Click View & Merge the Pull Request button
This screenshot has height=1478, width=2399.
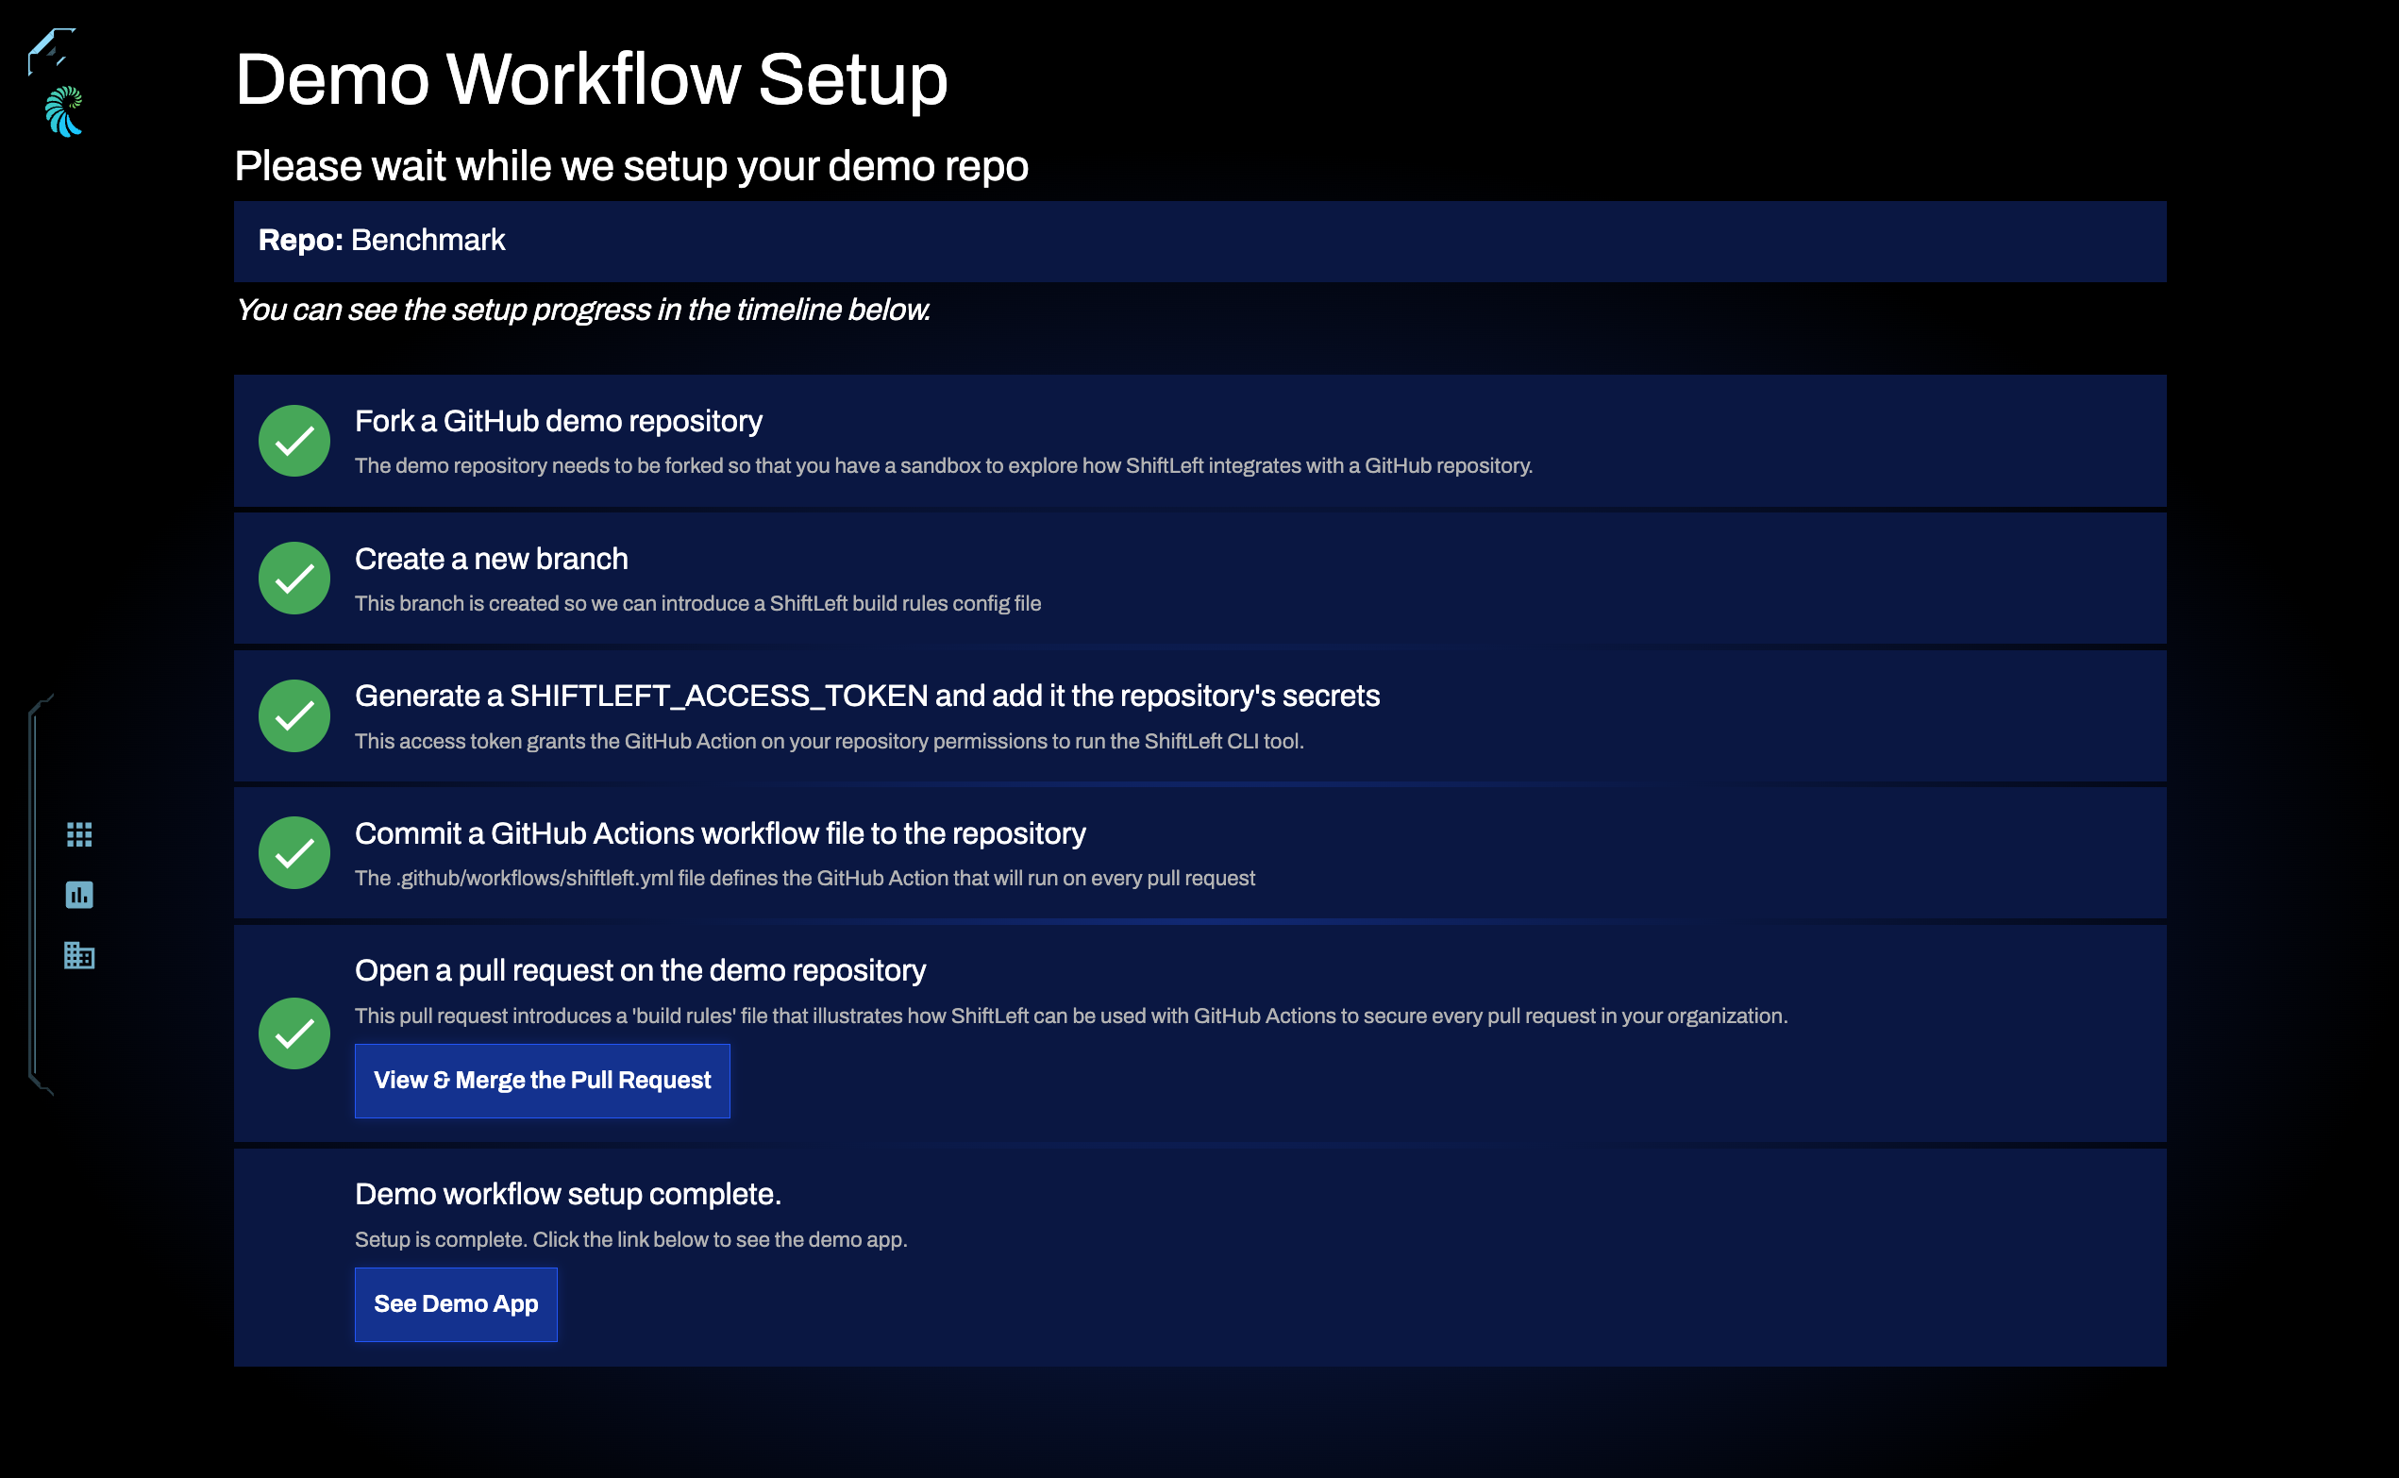pos(543,1080)
